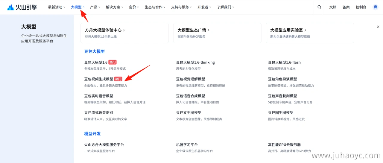Open 豆包声音复刻模型

(282, 96)
